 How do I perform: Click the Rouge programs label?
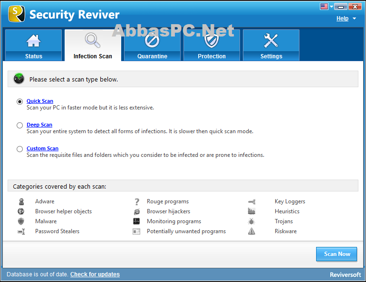(x=168, y=201)
